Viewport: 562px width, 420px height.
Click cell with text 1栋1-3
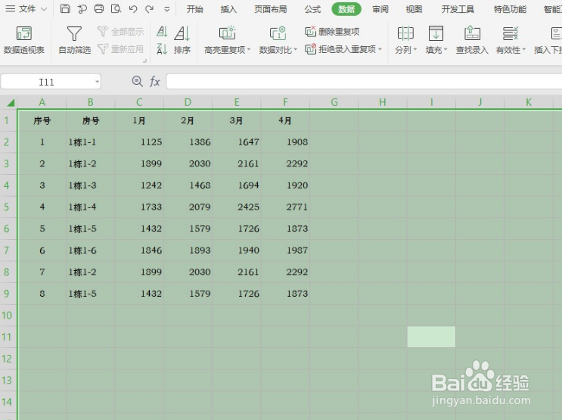pyautogui.click(x=91, y=185)
